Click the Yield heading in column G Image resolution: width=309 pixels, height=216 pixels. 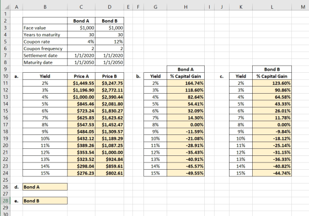[155, 77]
